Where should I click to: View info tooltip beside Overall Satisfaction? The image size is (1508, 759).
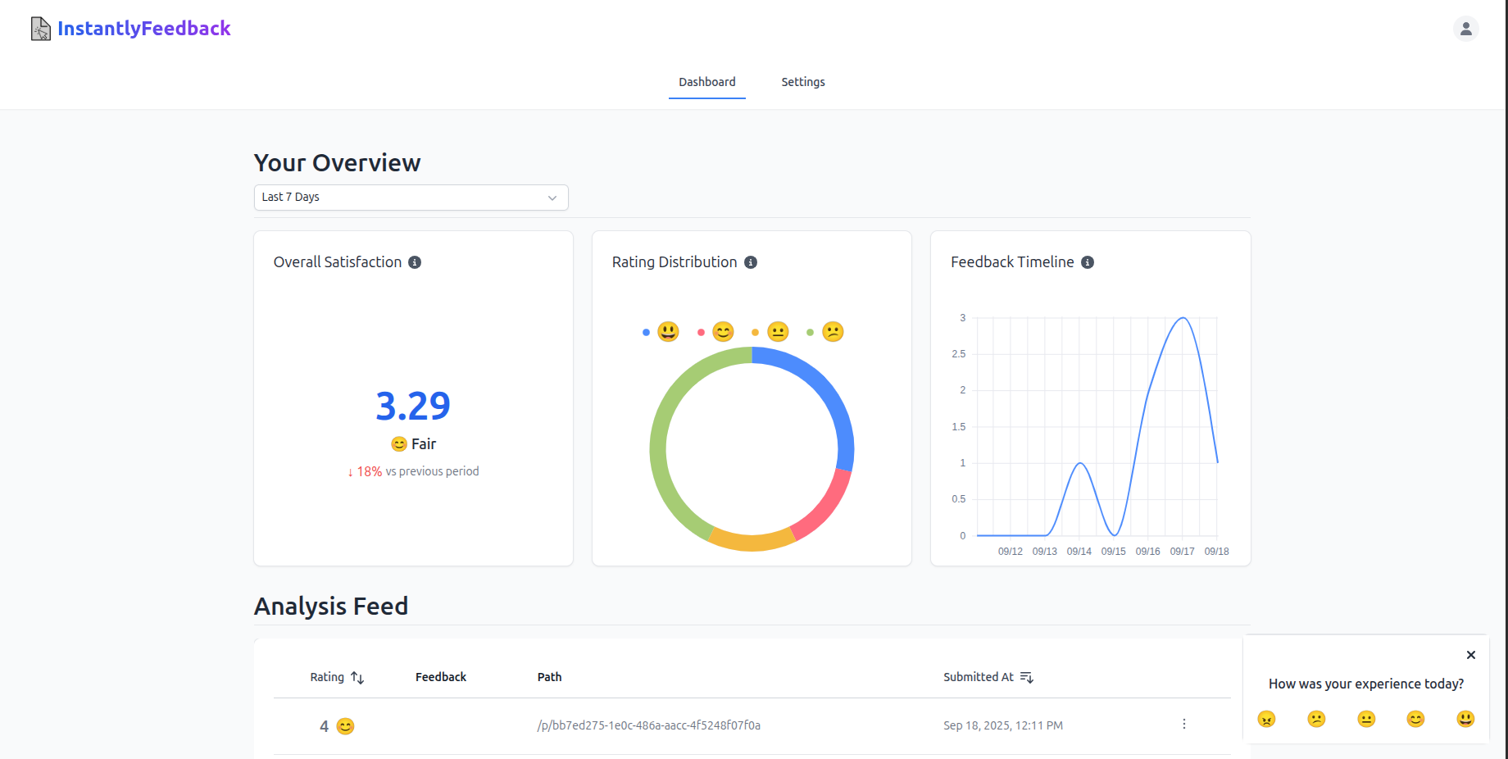415,262
